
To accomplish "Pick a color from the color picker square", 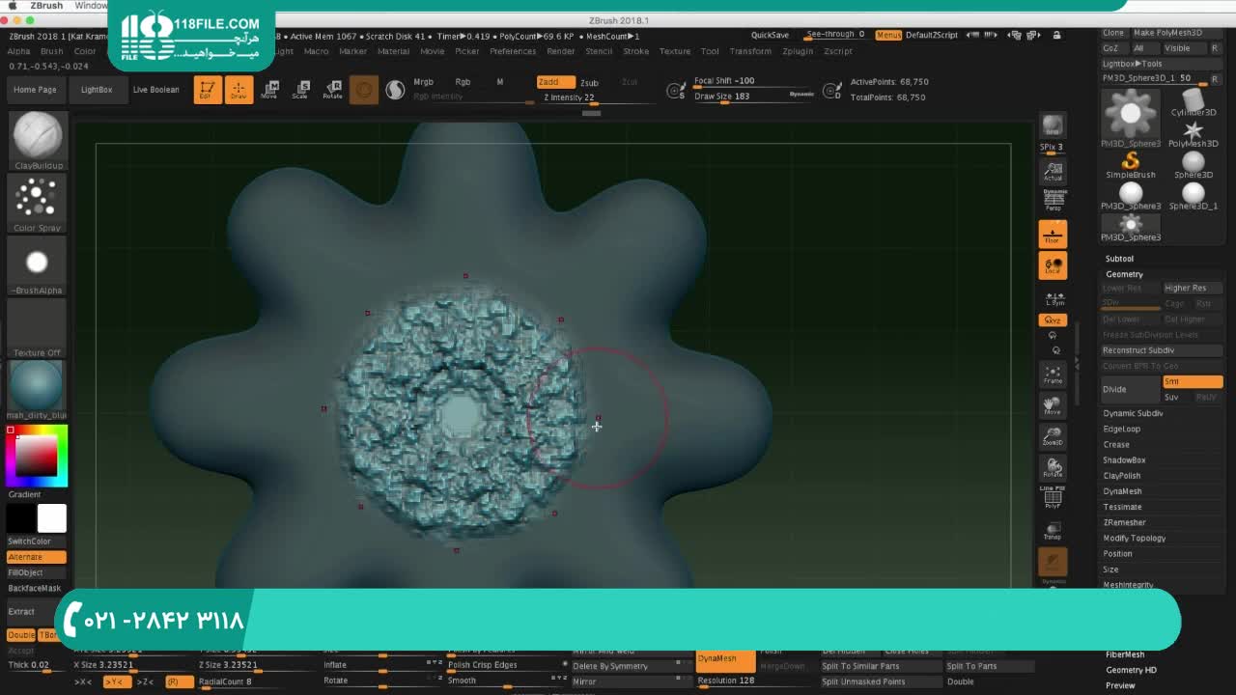I will pos(37,456).
